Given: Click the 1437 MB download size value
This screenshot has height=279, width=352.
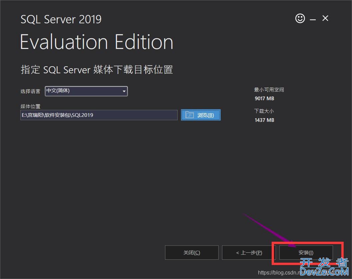Looking at the screenshot, I should click(x=264, y=120).
